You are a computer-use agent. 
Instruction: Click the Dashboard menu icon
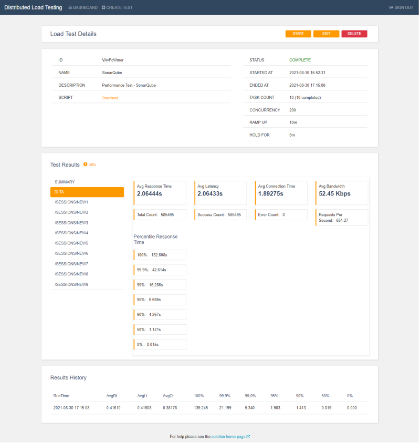point(70,8)
